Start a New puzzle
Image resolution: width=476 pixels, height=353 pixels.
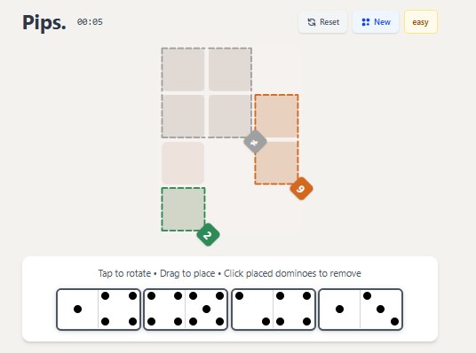pos(376,22)
